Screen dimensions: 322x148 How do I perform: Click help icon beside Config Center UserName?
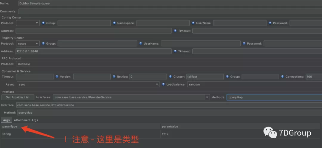click(x=193, y=23)
